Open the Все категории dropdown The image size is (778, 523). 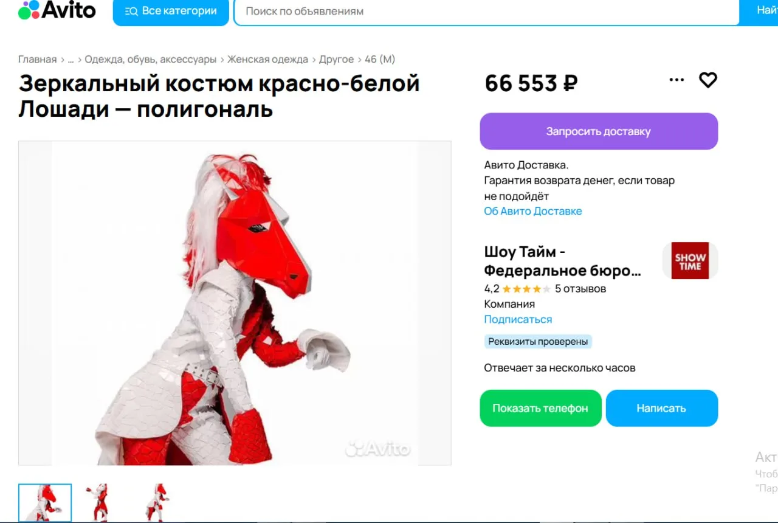pos(171,11)
